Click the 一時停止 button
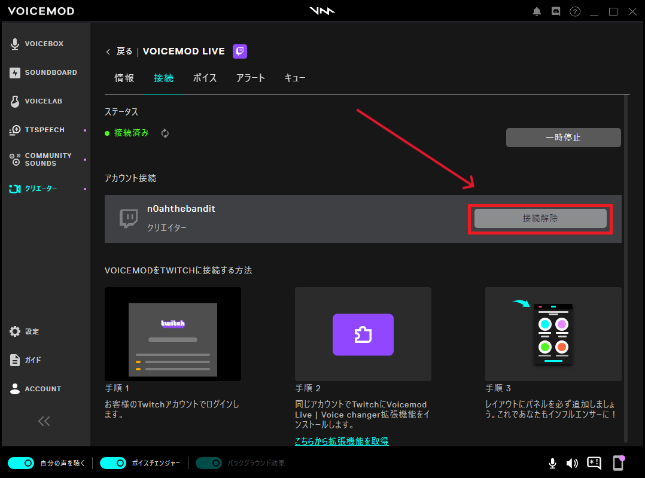Viewport: 645px width, 478px height. coord(564,138)
